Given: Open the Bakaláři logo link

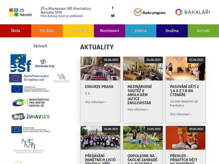Looking at the screenshot, I should point(193,12).
